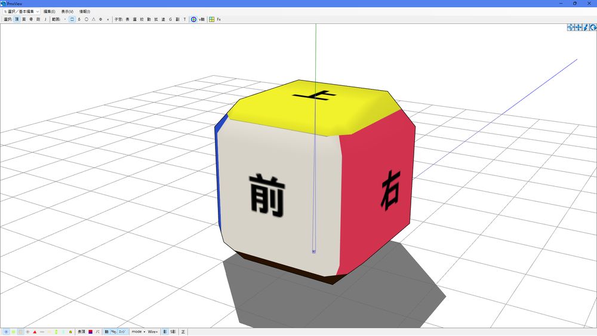Image resolution: width=597 pixels, height=336 pixels.
Task: Open the mode dropdown in bottom bar
Action: (x=139, y=332)
